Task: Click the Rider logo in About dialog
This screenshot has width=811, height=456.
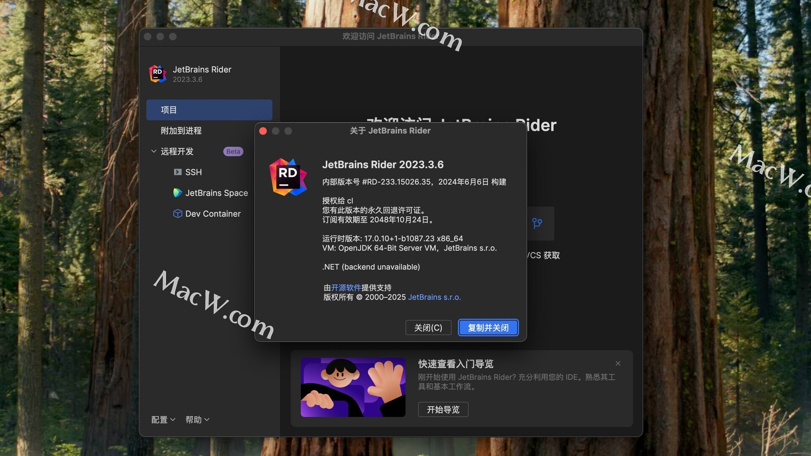Action: (x=288, y=177)
